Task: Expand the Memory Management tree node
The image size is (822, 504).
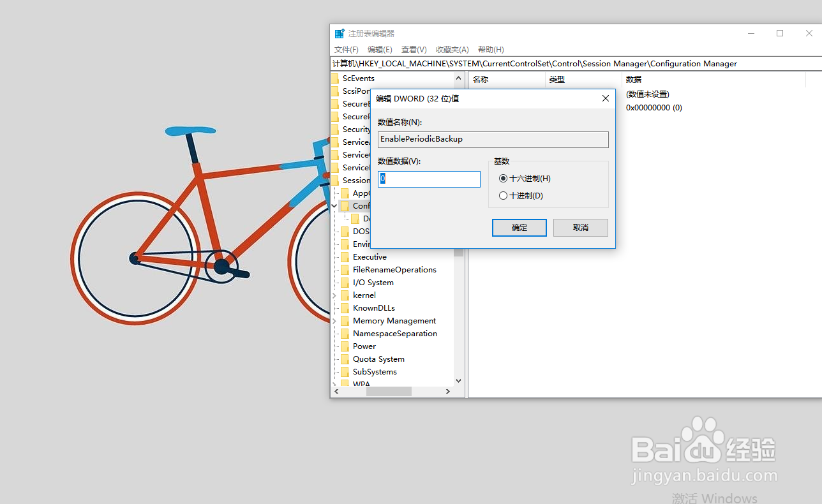Action: (334, 321)
